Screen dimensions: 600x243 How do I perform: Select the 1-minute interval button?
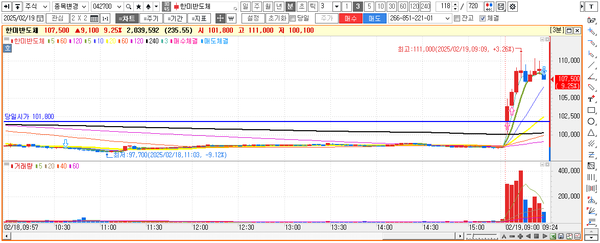(346, 7)
